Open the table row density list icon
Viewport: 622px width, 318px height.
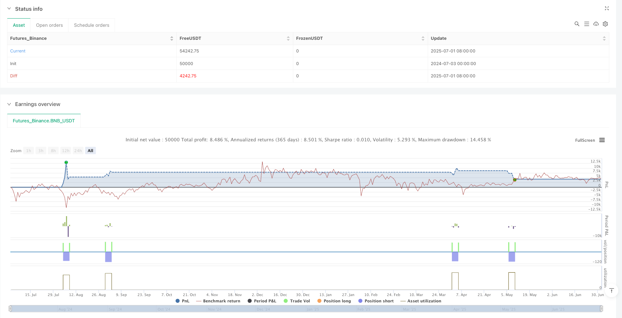(587, 24)
